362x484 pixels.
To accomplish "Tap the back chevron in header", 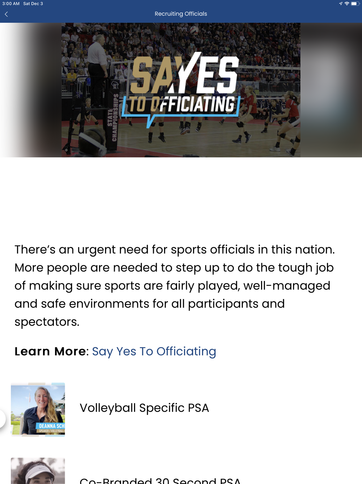I will point(7,14).
